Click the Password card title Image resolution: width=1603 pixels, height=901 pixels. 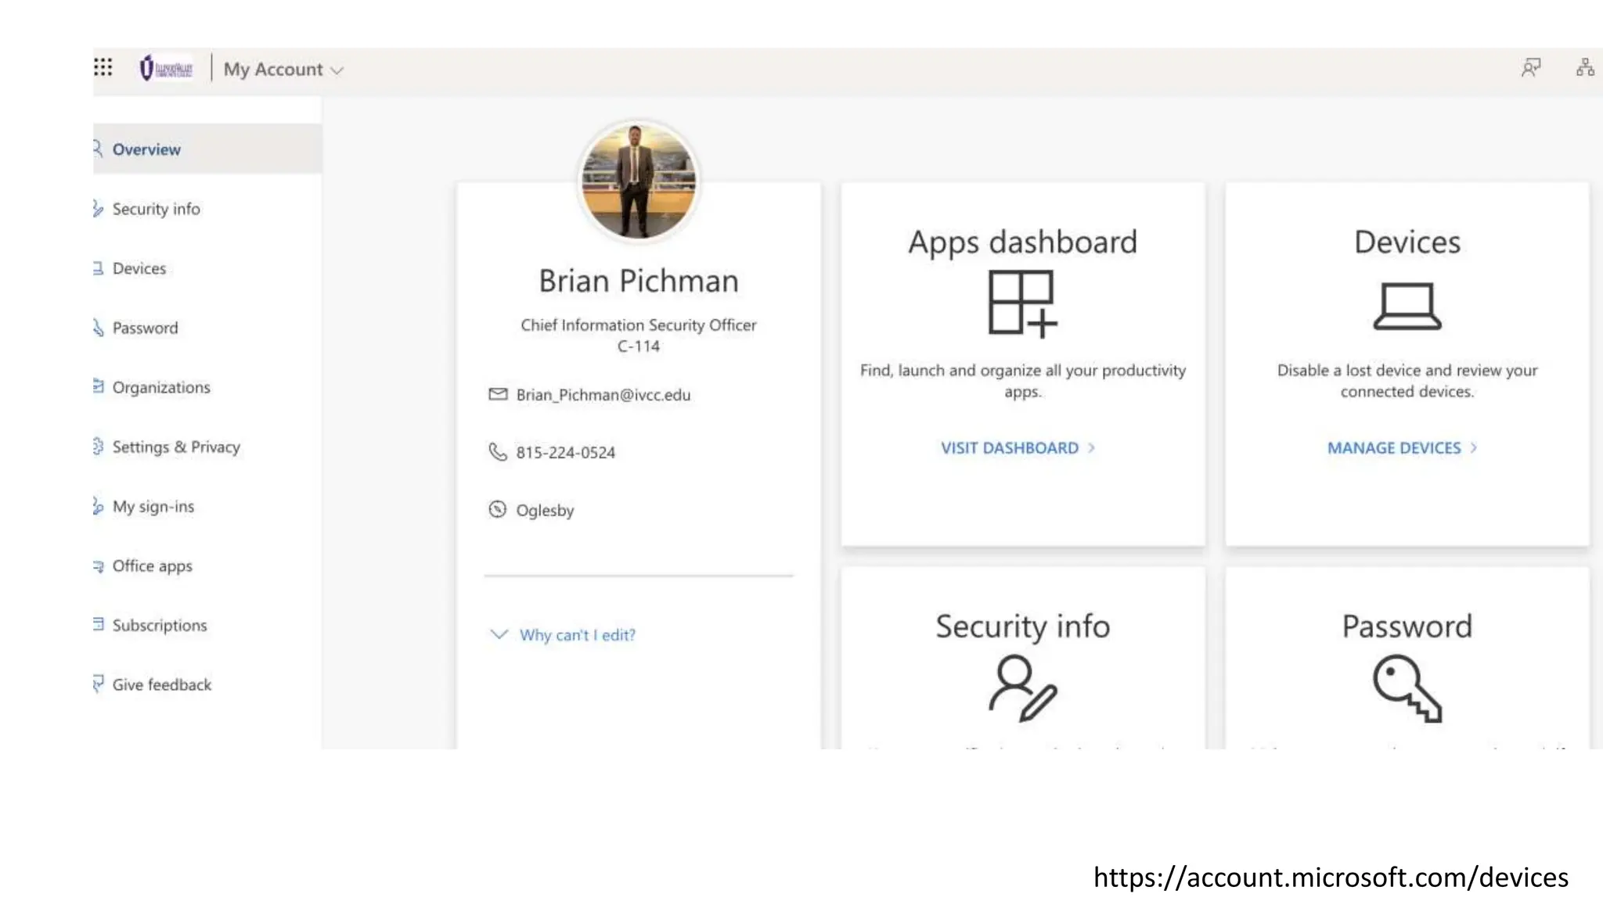tap(1407, 626)
